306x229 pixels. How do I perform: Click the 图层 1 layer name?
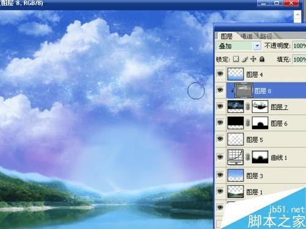tap(255, 192)
